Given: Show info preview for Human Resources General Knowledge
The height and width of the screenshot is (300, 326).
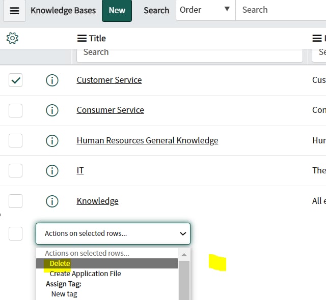Looking at the screenshot, I should [52, 140].
